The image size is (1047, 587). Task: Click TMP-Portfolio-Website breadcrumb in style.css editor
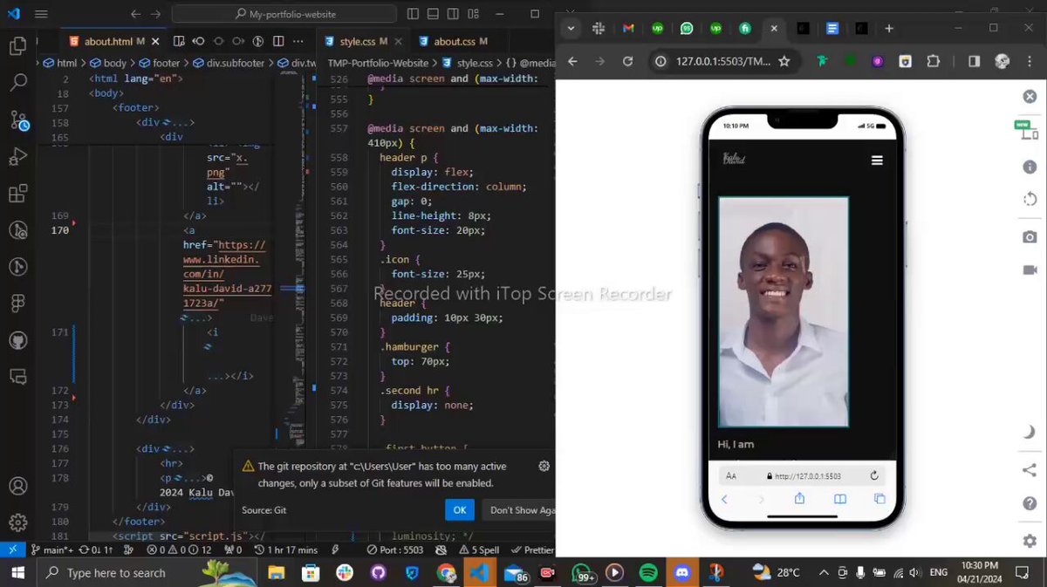tap(378, 63)
